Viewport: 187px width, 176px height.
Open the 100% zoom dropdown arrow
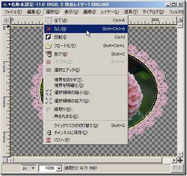[x=59, y=168]
